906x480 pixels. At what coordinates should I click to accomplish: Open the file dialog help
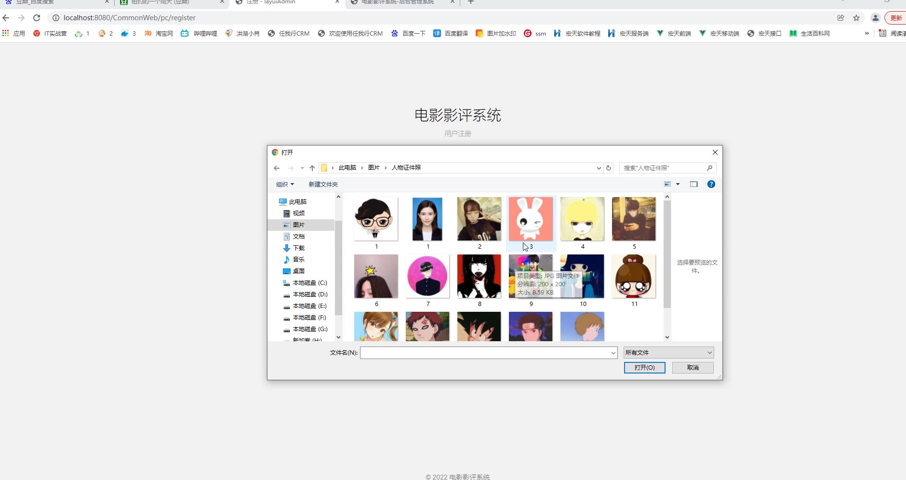pyautogui.click(x=711, y=184)
